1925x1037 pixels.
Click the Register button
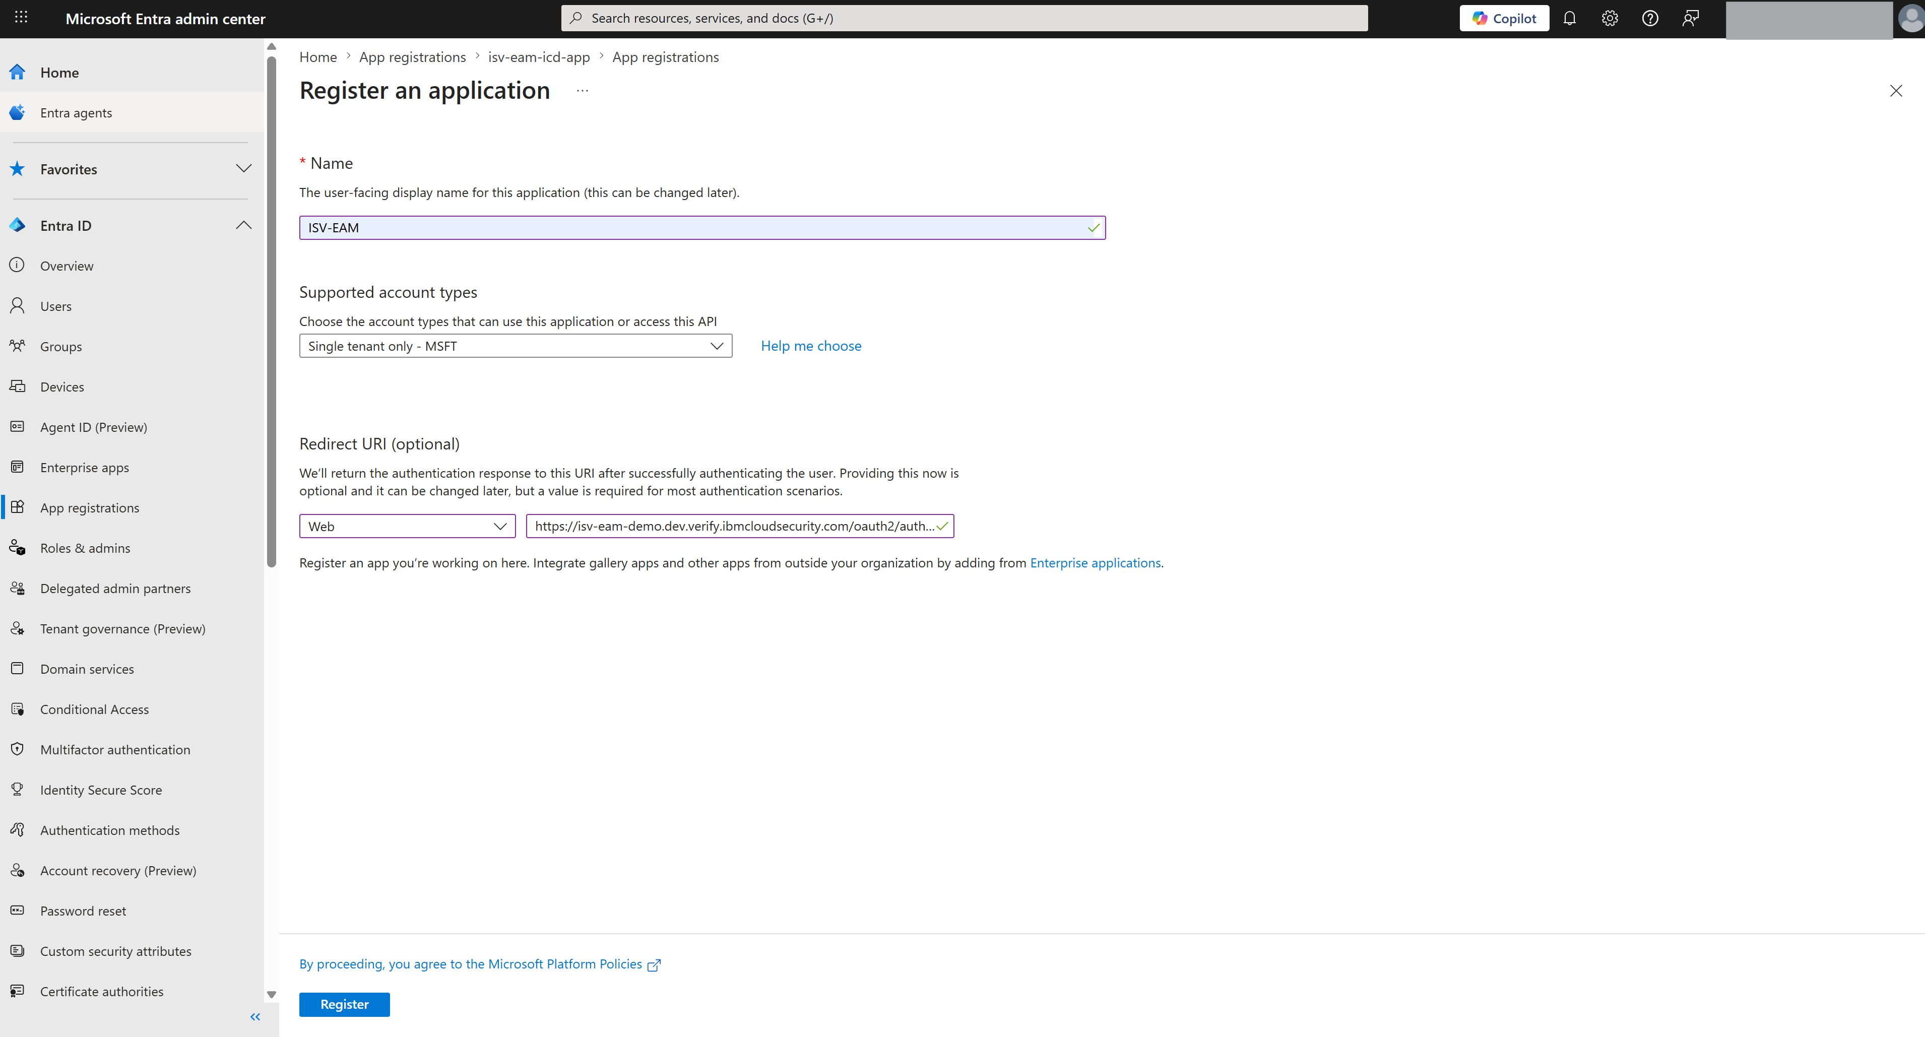[x=345, y=1004]
